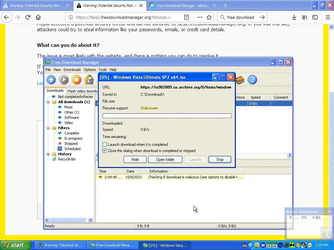Open the Options menu
The height and width of the screenshot is (250, 334).
[89, 70]
